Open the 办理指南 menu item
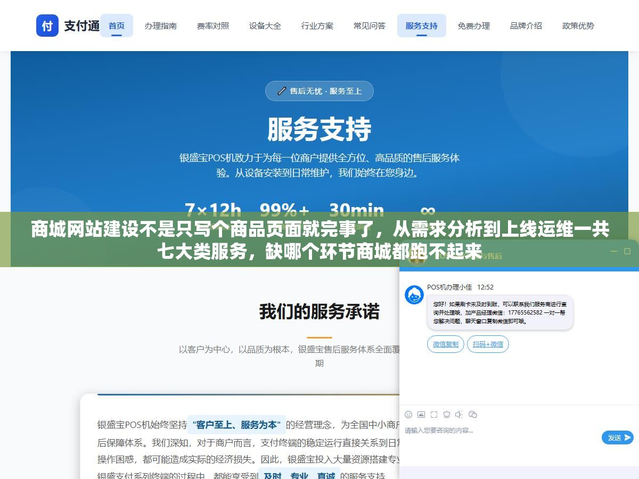This screenshot has width=639, height=479. (161, 26)
